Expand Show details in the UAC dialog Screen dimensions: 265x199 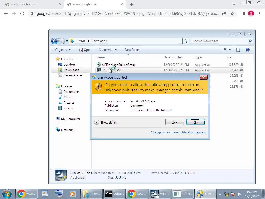[x=106, y=122]
